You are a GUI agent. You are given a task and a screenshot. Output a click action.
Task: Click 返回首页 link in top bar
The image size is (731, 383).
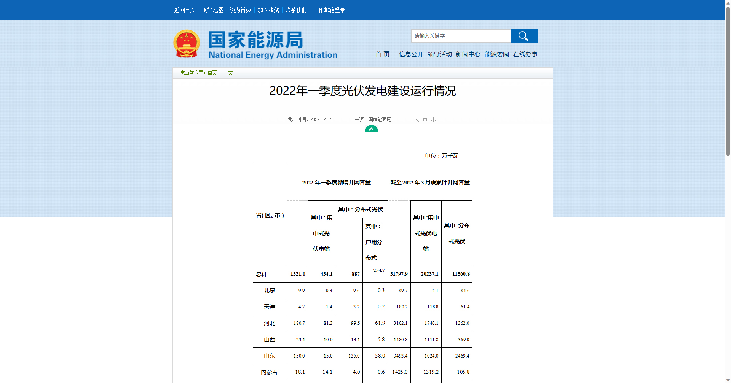[x=185, y=10]
